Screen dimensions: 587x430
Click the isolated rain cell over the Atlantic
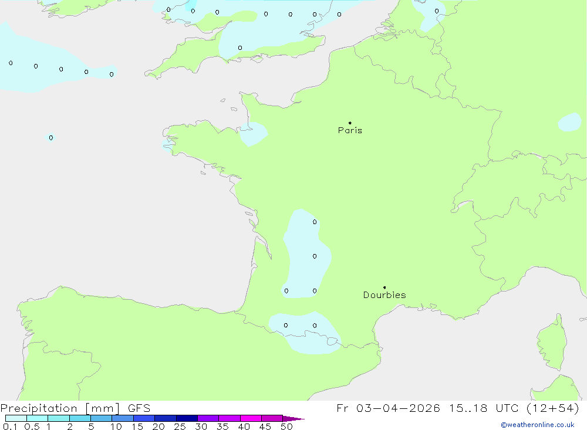[x=50, y=138]
